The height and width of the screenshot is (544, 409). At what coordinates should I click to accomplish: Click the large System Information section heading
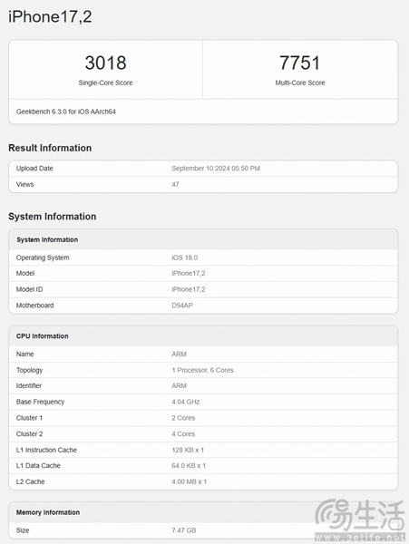click(x=53, y=216)
